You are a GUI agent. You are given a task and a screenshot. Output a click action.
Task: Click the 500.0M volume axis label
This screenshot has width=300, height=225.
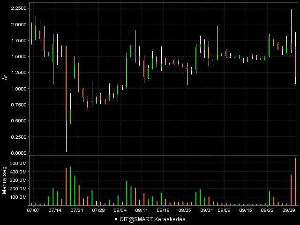tap(19, 163)
